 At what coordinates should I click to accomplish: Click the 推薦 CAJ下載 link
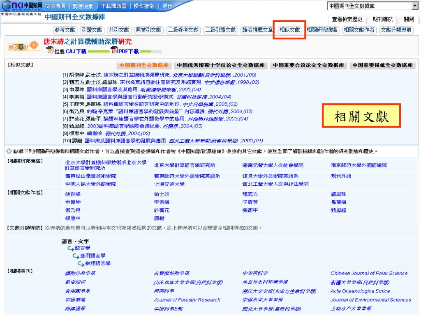click(70, 51)
